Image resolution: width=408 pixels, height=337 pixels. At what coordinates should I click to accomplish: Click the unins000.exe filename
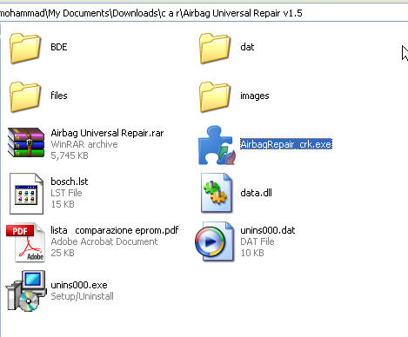click(79, 285)
